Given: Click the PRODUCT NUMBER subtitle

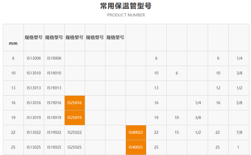Looking at the screenshot, I should [x=126, y=15].
